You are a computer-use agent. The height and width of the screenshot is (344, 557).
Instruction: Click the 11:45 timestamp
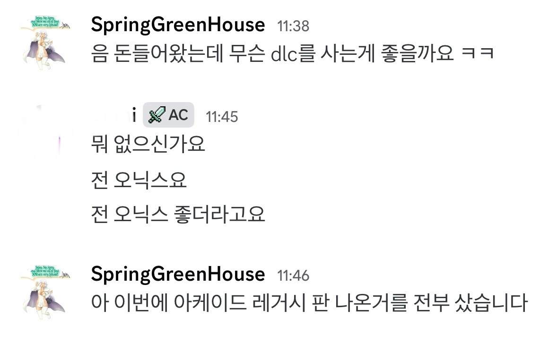click(x=222, y=116)
